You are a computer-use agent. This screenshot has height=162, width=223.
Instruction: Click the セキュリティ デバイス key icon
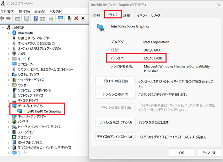coord(14,80)
